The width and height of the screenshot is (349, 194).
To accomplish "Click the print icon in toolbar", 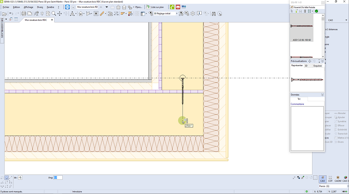I will (24, 13).
